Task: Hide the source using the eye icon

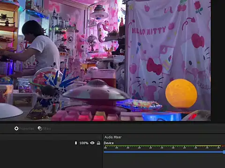Action: tap(92, 143)
